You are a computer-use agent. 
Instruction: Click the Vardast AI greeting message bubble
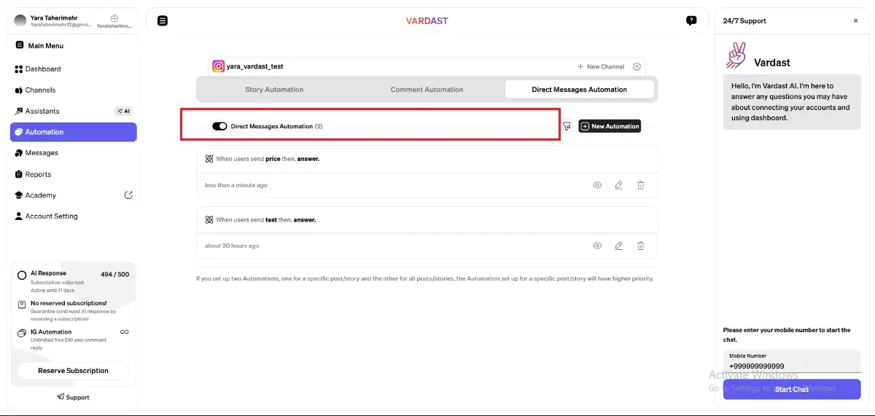pos(792,102)
